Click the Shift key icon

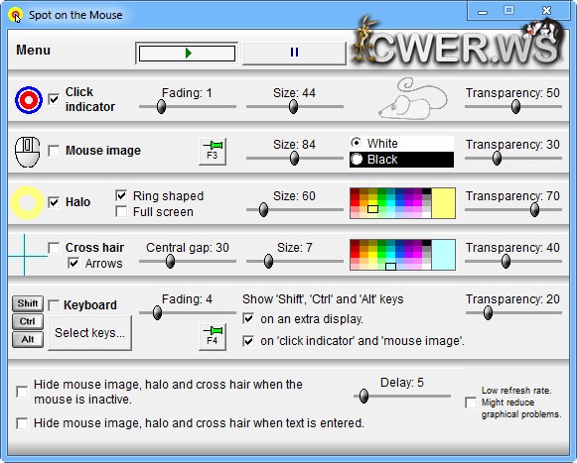[28, 303]
